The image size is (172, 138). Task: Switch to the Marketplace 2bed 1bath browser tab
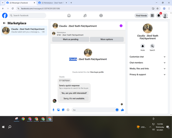pyautogui.click(x=52, y=3)
